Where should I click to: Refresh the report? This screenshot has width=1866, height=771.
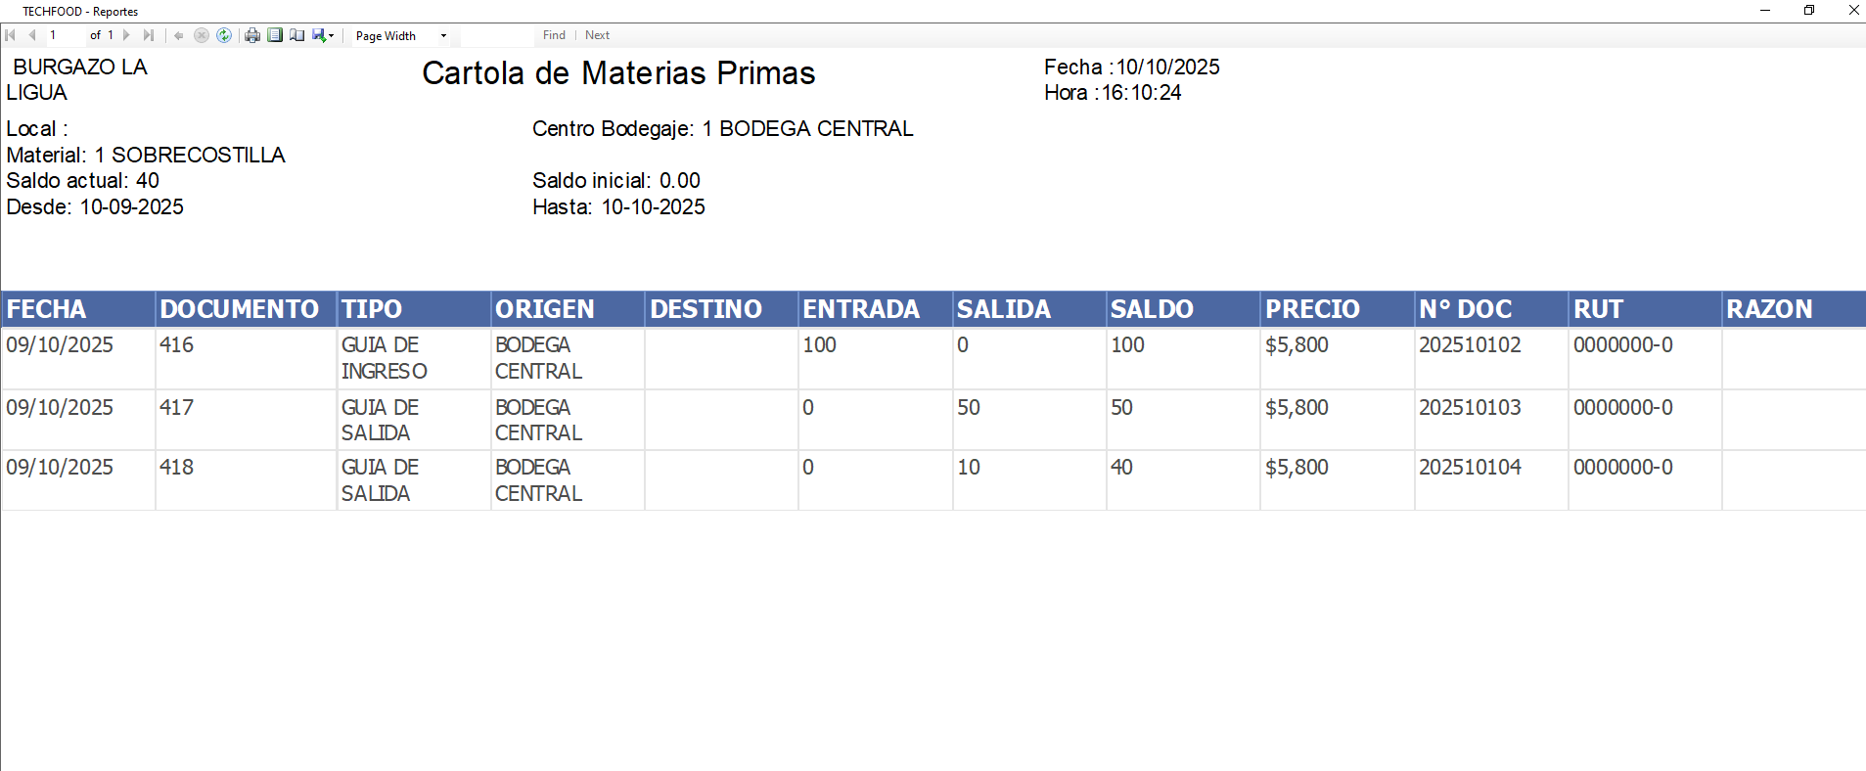coord(224,35)
